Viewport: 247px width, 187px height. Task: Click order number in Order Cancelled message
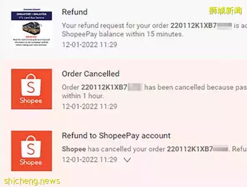[112, 87]
